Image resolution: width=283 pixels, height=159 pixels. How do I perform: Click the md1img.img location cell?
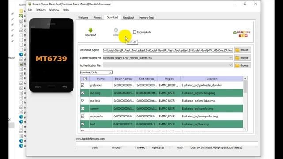[x=212, y=93]
